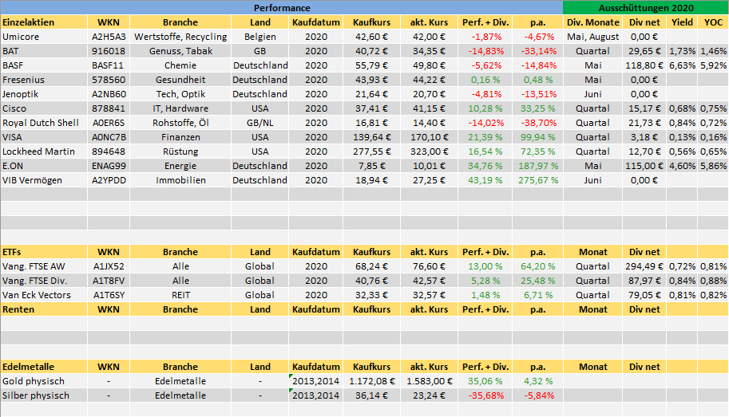Click Umicore Kaufkurs 42,60 €

[371, 37]
